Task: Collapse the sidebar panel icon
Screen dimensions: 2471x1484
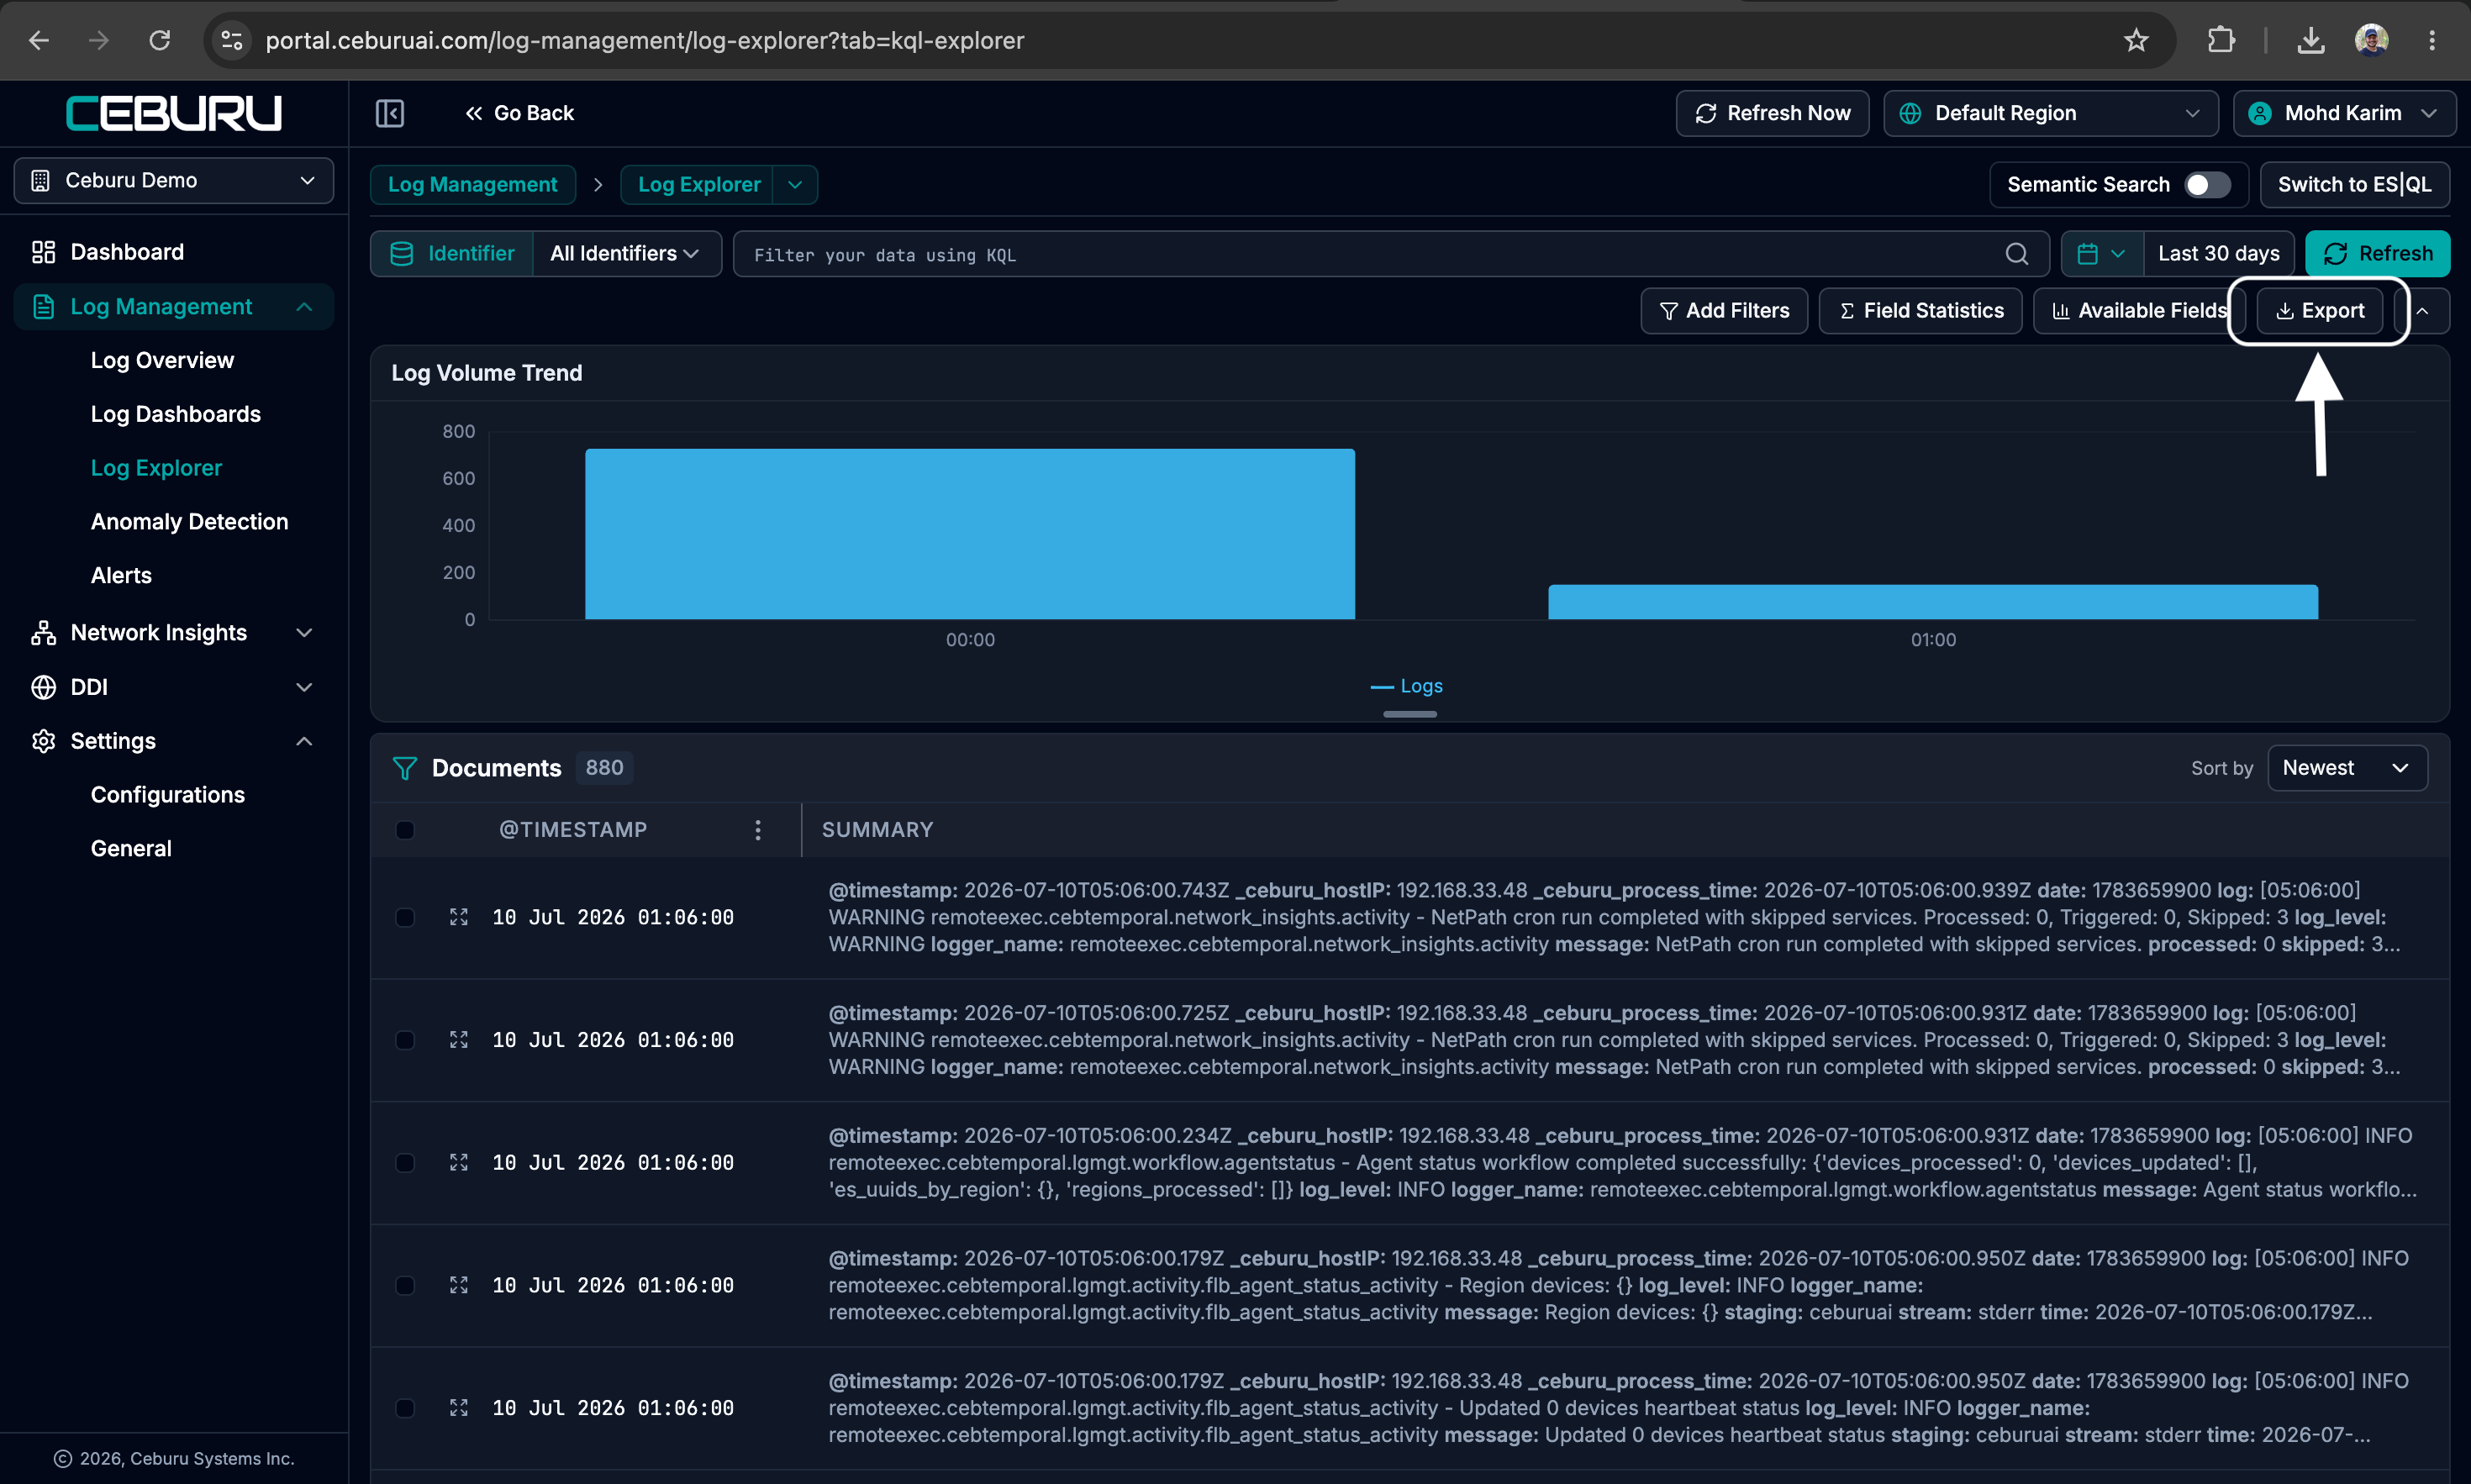Action: pos(390,113)
